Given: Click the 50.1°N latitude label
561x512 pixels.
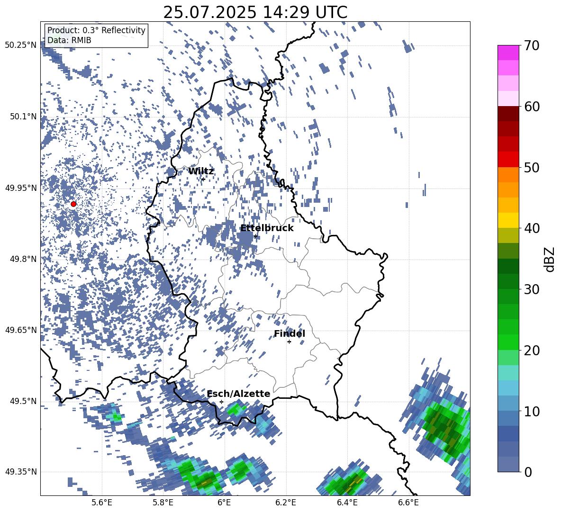Looking at the screenshot, I should pos(23,117).
